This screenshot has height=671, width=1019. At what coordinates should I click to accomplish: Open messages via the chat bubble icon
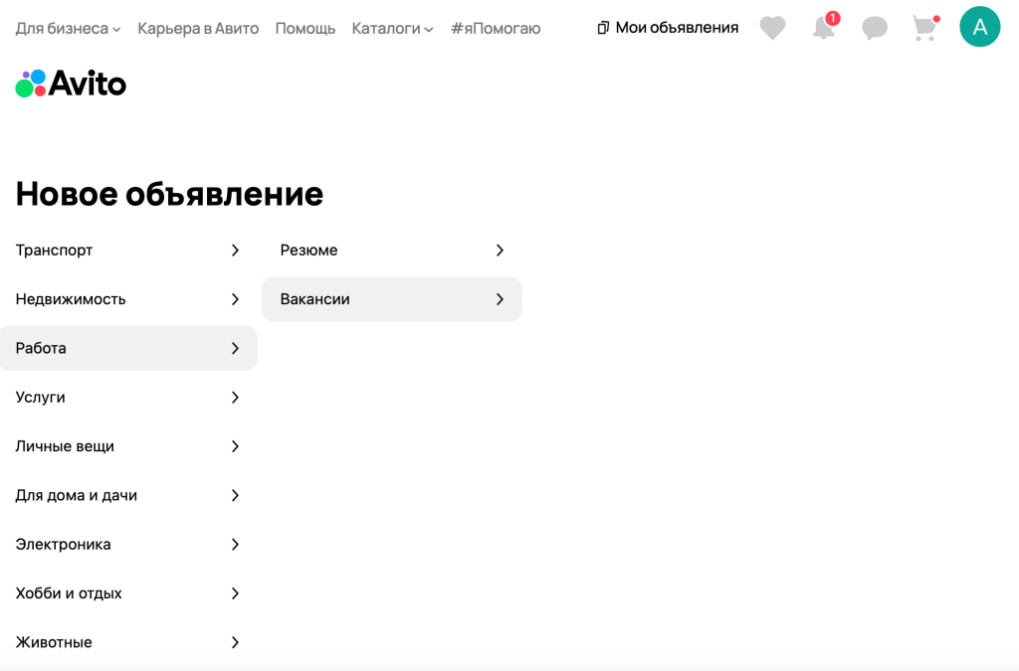coord(874,27)
